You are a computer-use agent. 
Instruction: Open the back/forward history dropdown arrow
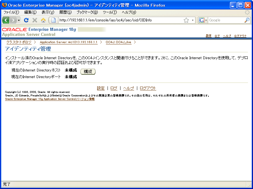click(19, 20)
